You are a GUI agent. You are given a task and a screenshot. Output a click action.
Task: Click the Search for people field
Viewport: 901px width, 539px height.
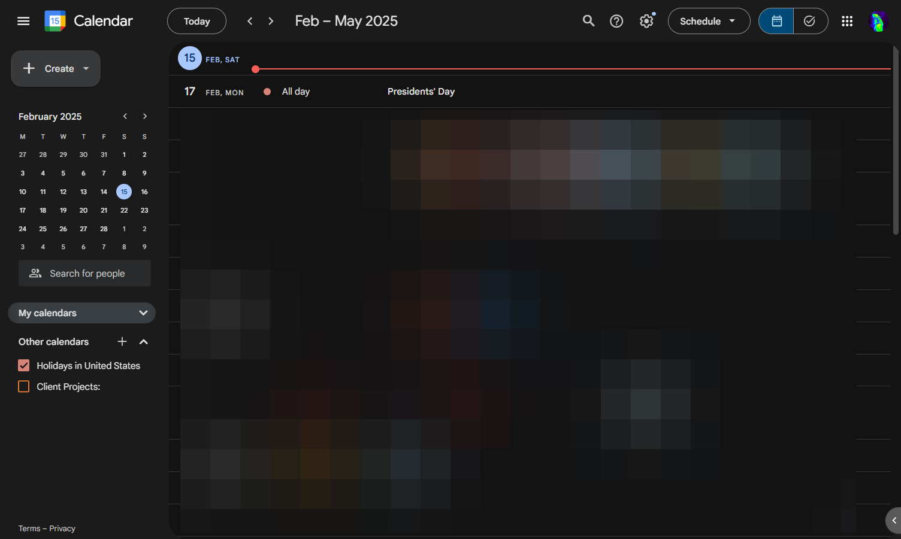[84, 273]
